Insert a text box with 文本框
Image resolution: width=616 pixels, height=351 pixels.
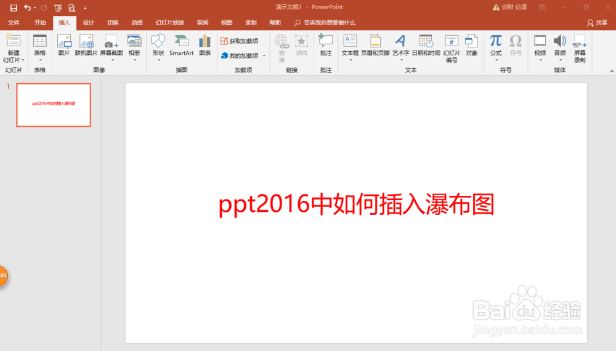pyautogui.click(x=350, y=47)
